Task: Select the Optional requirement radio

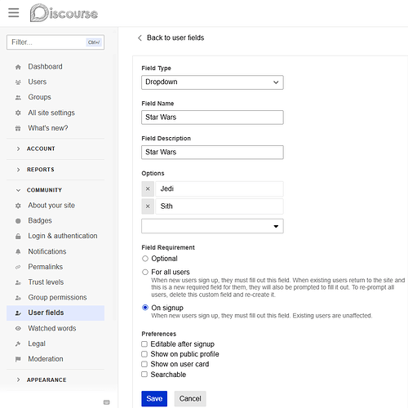Action: click(145, 259)
